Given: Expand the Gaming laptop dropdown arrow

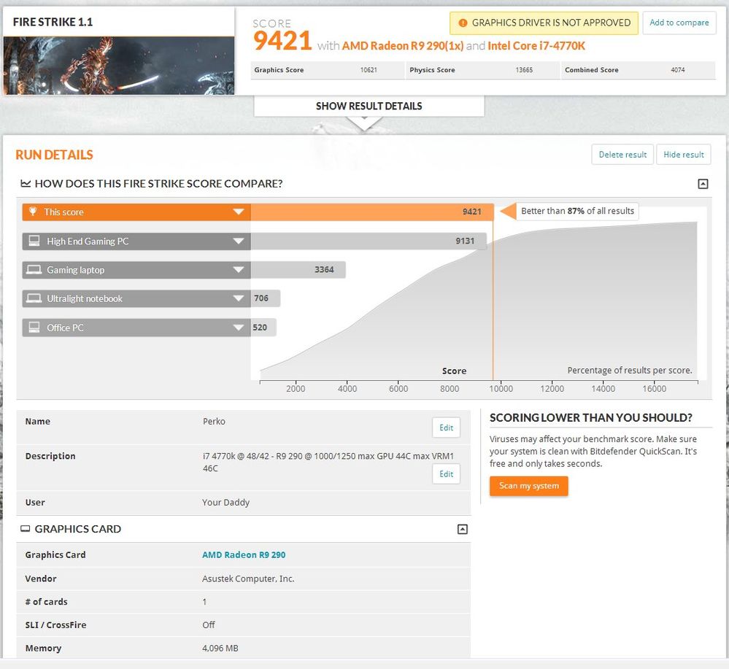Looking at the screenshot, I should (x=239, y=270).
